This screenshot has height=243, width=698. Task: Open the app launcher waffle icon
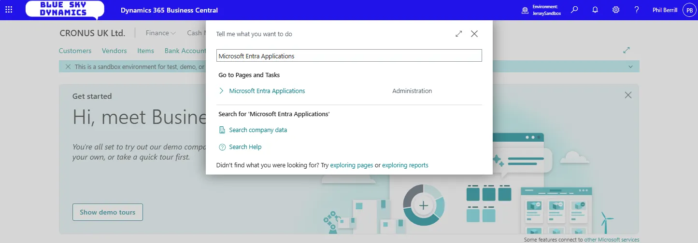tap(9, 10)
